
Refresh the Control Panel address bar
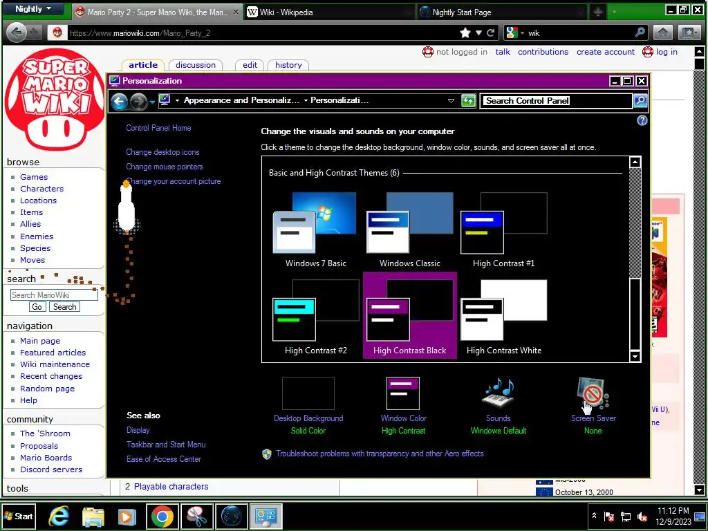tap(468, 101)
